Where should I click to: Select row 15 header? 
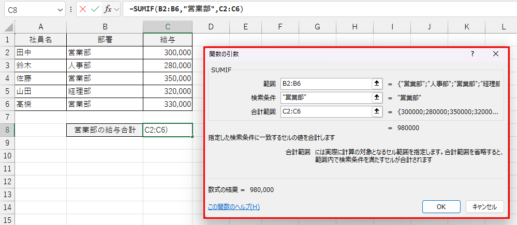7,220
